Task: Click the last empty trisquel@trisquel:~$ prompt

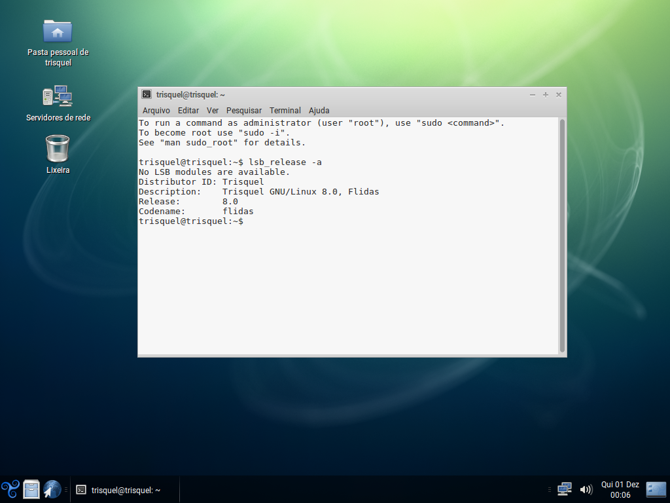Action: pyautogui.click(x=191, y=221)
